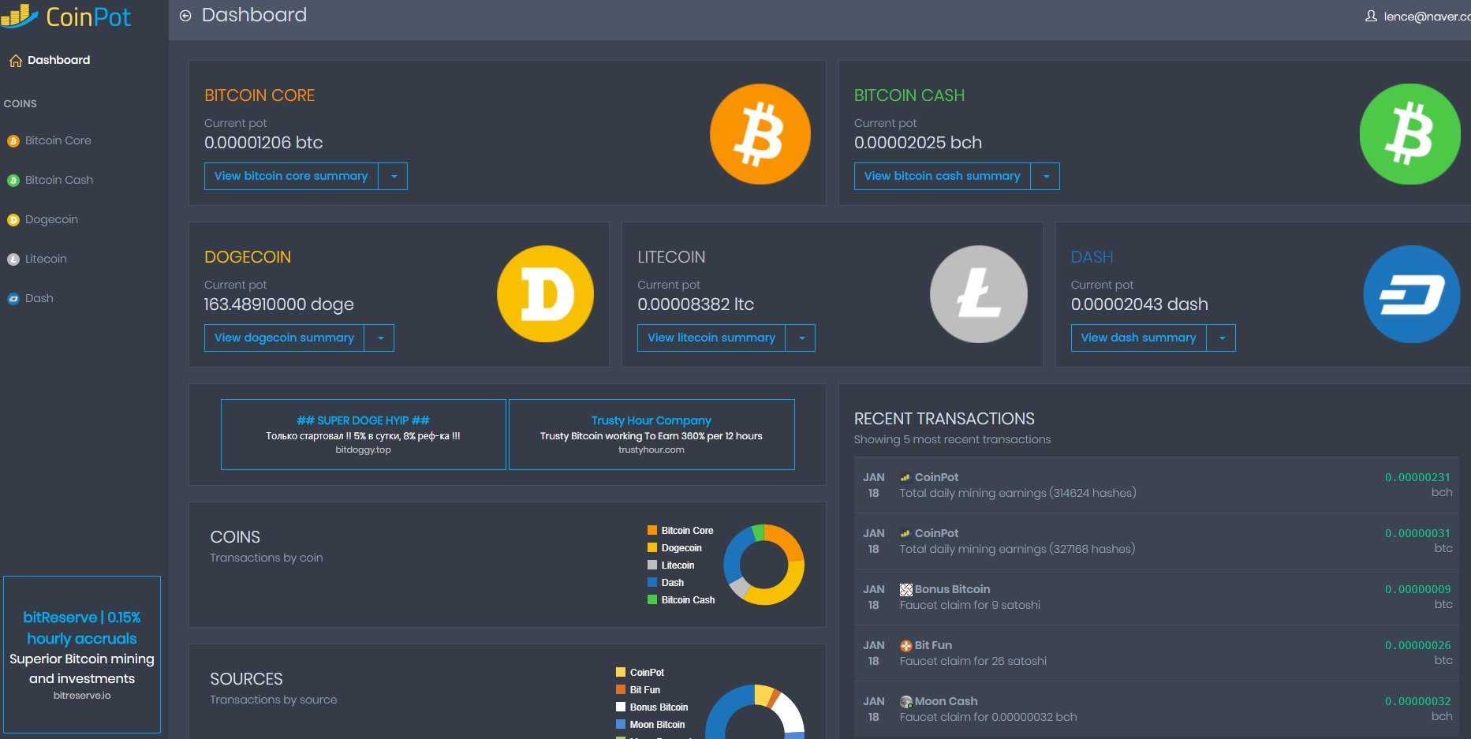
Task: Open Litecoin summary dropdown arrow
Action: [801, 338]
